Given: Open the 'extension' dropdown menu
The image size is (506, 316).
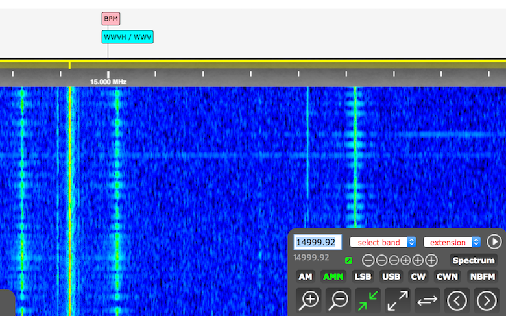Looking at the screenshot, I should click(x=452, y=242).
